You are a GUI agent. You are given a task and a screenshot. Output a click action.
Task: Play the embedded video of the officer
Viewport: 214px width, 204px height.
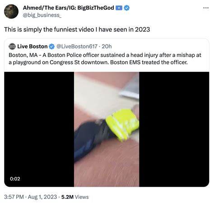(x=107, y=129)
